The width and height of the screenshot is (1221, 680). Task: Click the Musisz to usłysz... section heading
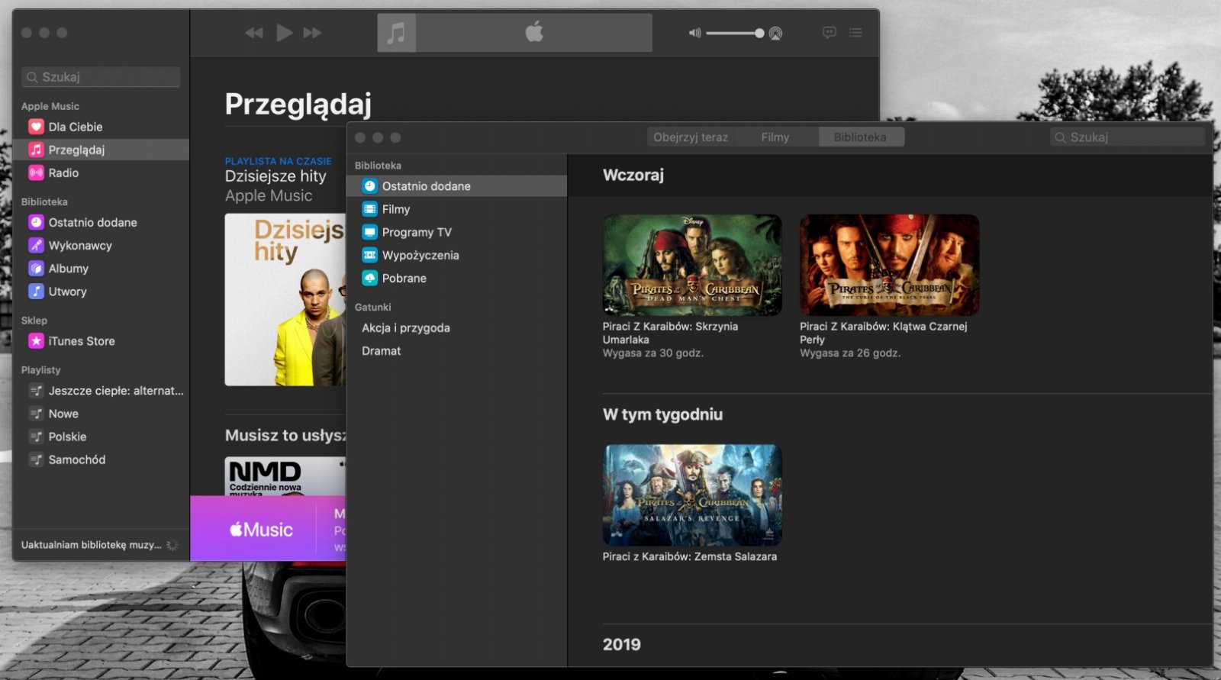tap(285, 436)
